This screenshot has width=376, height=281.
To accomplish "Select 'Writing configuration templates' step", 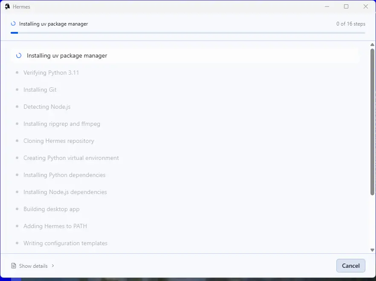I will coord(65,243).
